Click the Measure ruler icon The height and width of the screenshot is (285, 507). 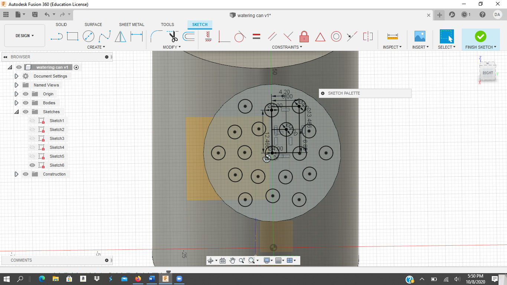[x=392, y=36]
